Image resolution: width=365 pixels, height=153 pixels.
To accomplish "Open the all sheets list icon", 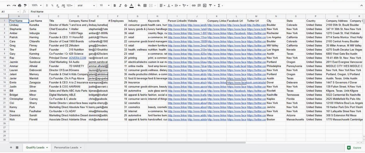I will [17, 147].
